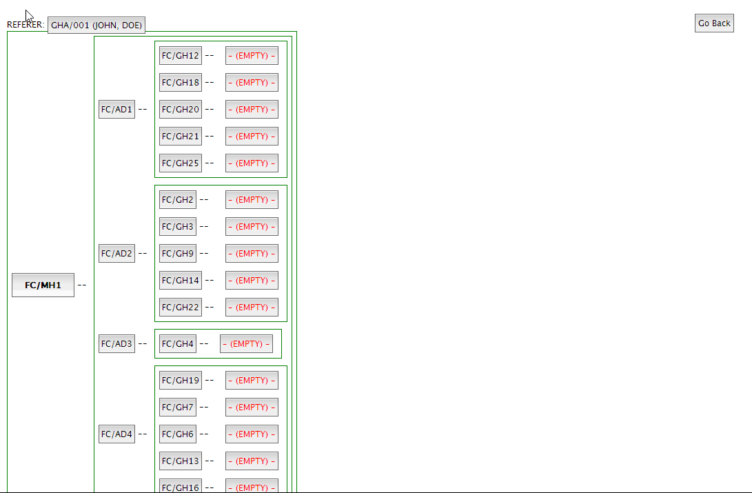Select the FC/MH1 root node
The height and width of the screenshot is (493, 752).
click(x=43, y=285)
